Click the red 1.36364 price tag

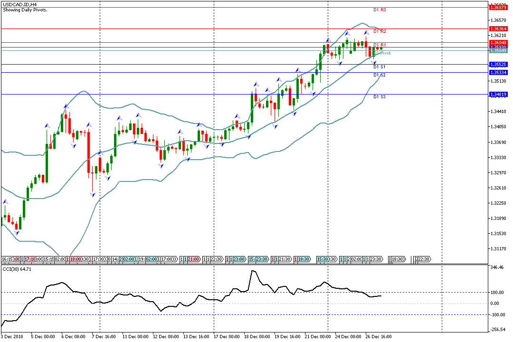[x=498, y=29]
